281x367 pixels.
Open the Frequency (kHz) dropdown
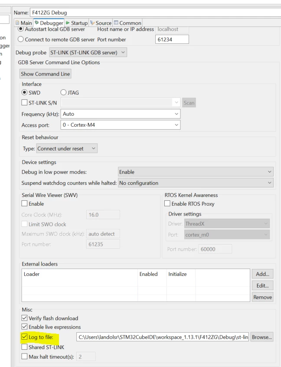[120, 114]
